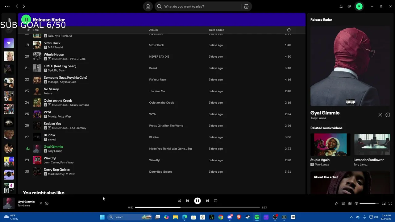Go forward using the top arrow
The height and width of the screenshot is (222, 395).
click(x=24, y=6)
